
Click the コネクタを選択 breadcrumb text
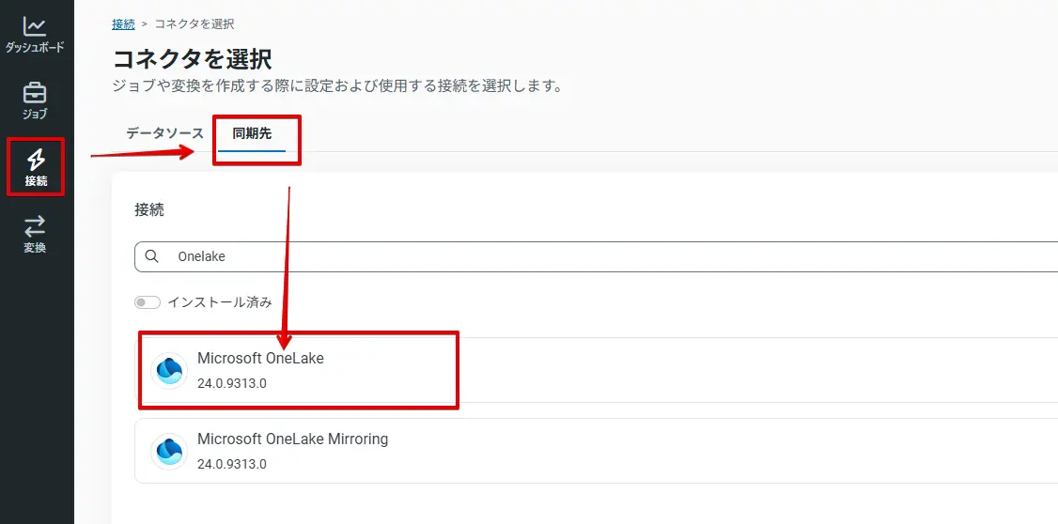[x=194, y=23]
